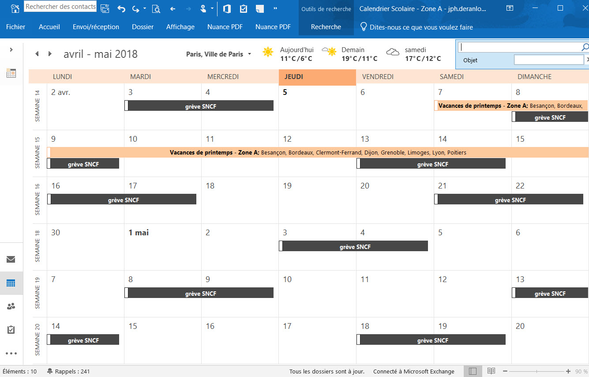Select the Recherche tab
Viewport: 589px width, 377px height.
pyautogui.click(x=326, y=26)
